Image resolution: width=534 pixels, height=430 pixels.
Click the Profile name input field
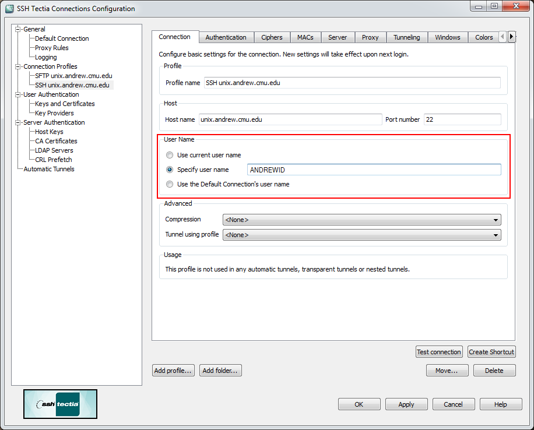tap(352, 83)
